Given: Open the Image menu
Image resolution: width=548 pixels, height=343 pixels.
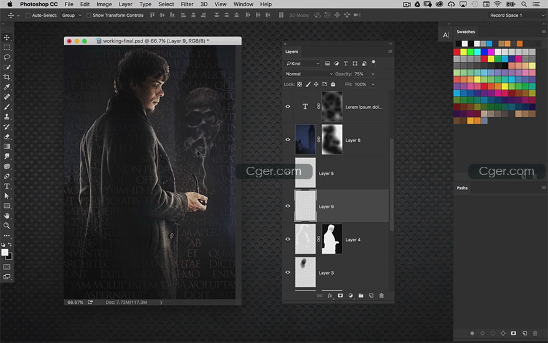Looking at the screenshot, I should click(x=104, y=4).
